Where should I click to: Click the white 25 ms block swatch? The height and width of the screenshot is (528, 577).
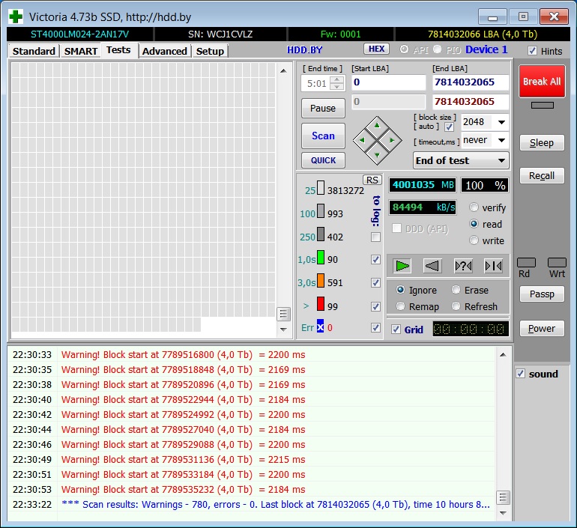coord(321,188)
